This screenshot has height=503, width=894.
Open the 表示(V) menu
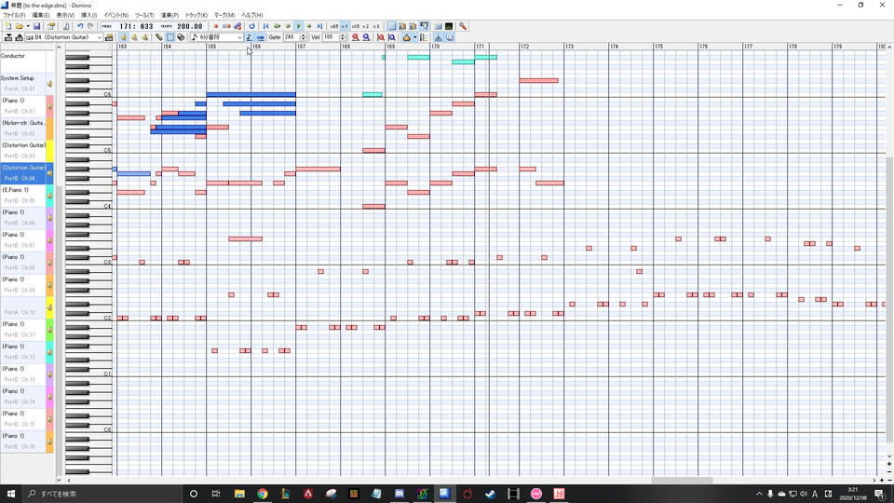65,16
